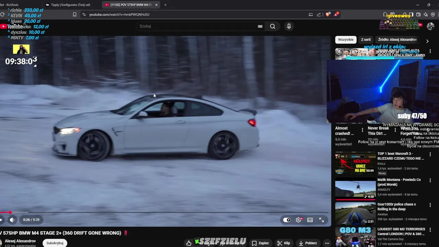Open more actions ellipsis below the video
The height and width of the screenshot is (247, 439).
tap(327, 243)
